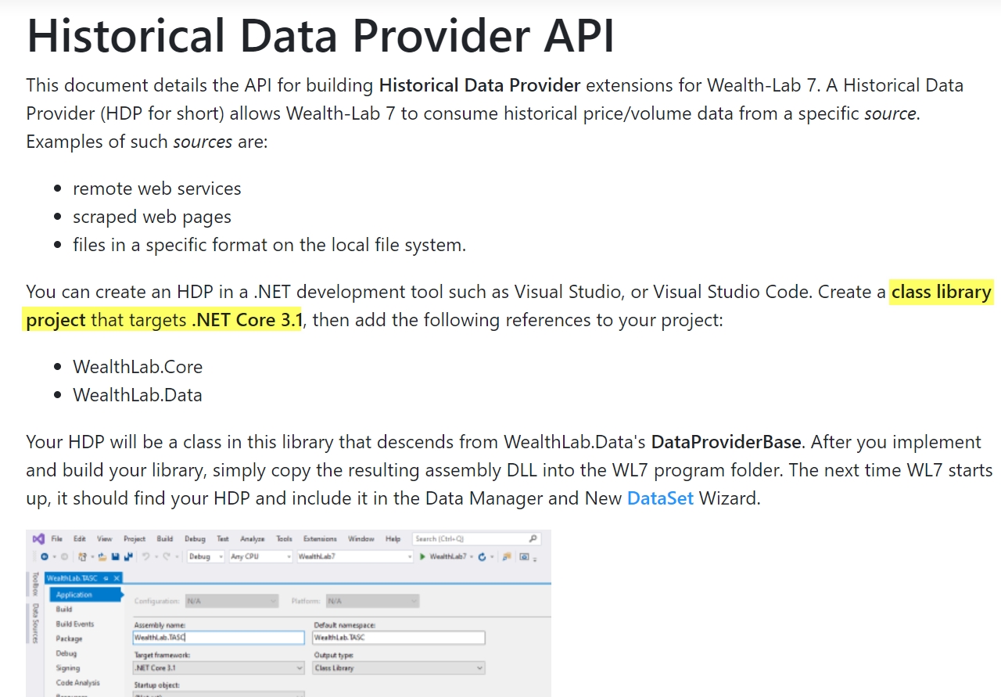Click the Redo toolbar icon
Image resolution: width=1001 pixels, height=697 pixels.
click(x=167, y=557)
